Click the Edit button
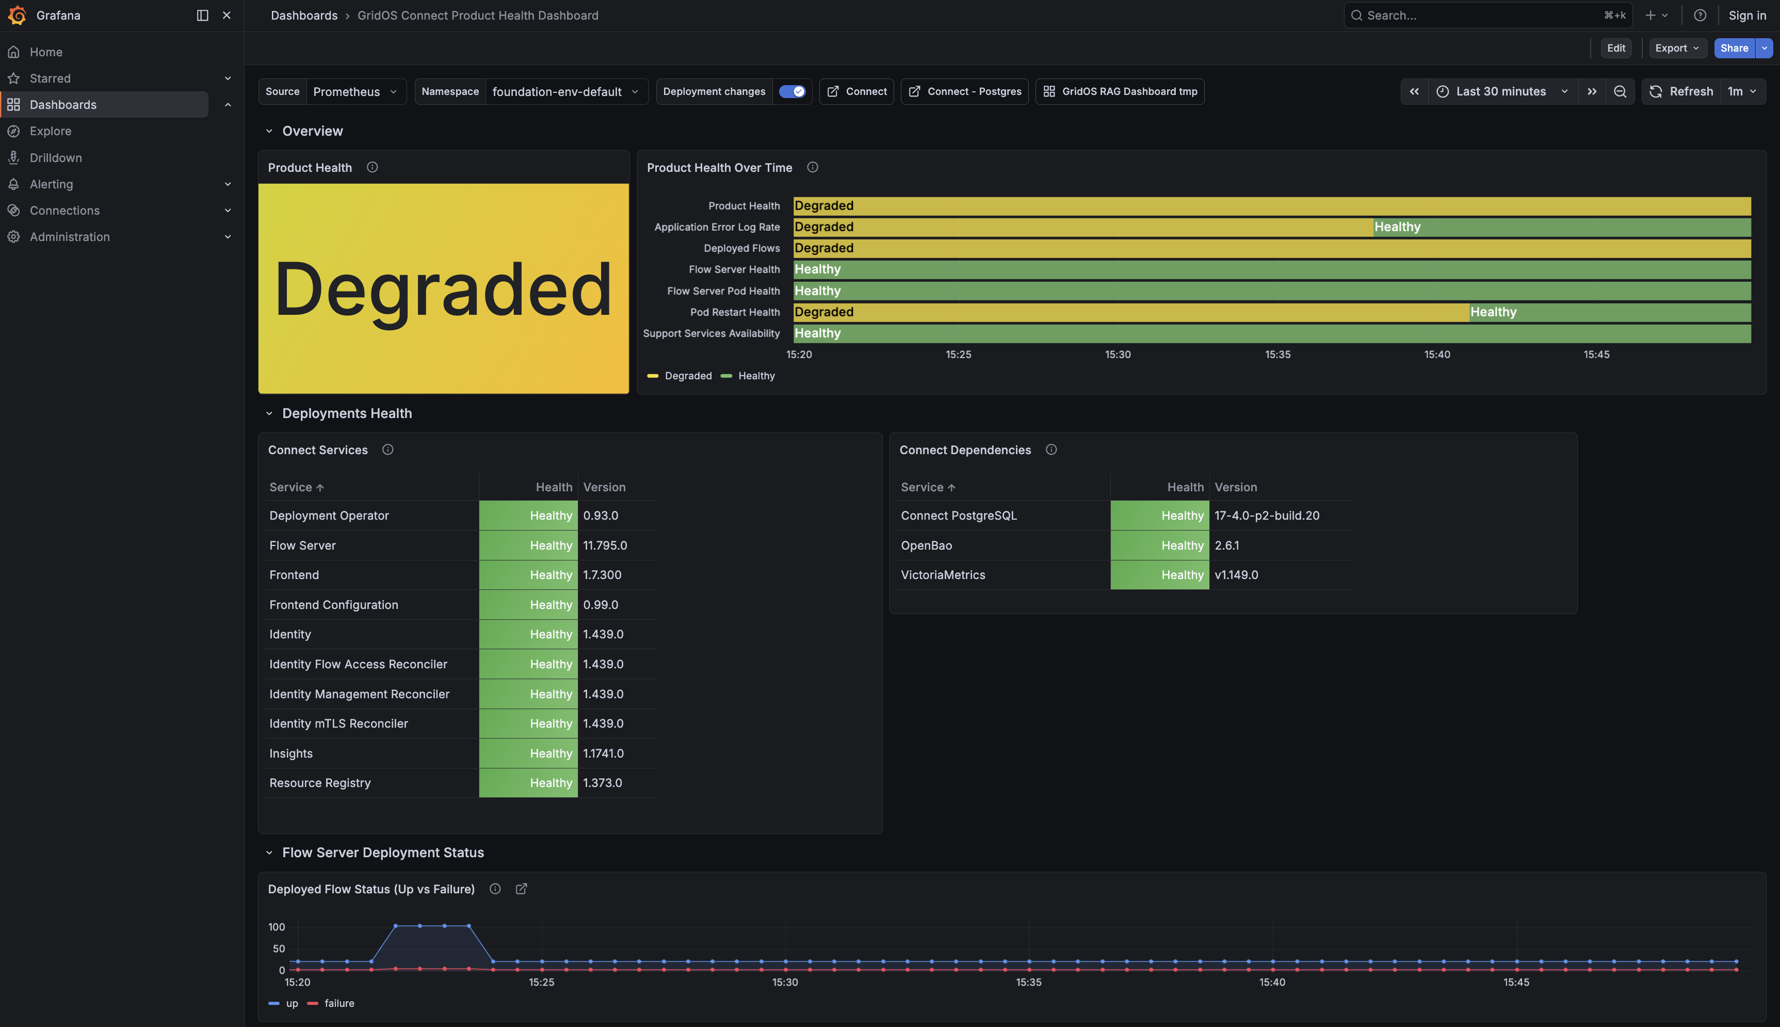The height and width of the screenshot is (1027, 1780). coord(1616,48)
